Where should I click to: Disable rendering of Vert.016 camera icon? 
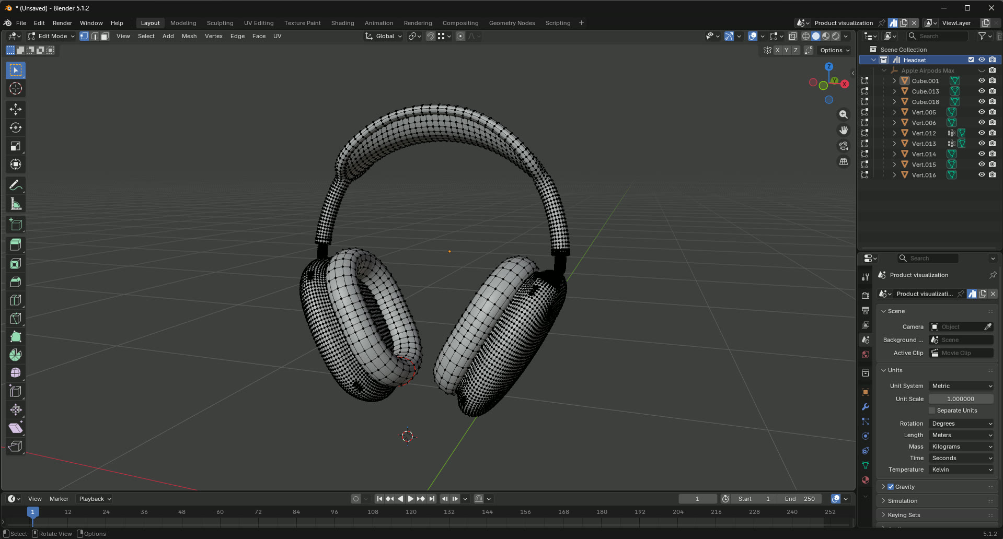(992, 175)
